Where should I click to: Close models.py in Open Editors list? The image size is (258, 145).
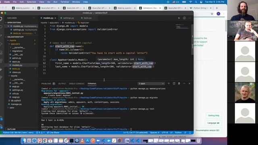coord(8,26)
